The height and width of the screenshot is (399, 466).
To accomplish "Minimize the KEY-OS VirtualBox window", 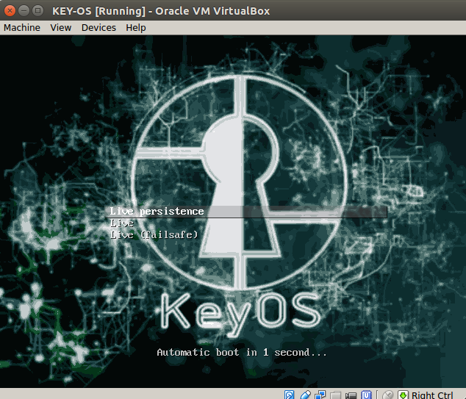I will tap(24, 11).
